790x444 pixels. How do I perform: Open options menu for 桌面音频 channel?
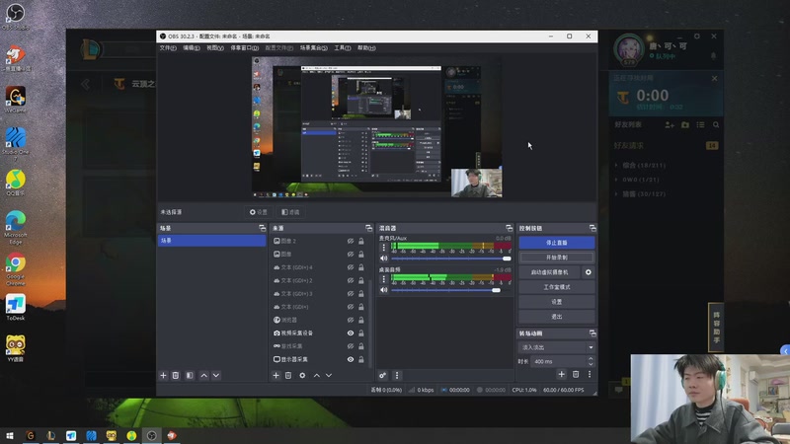pos(383,279)
